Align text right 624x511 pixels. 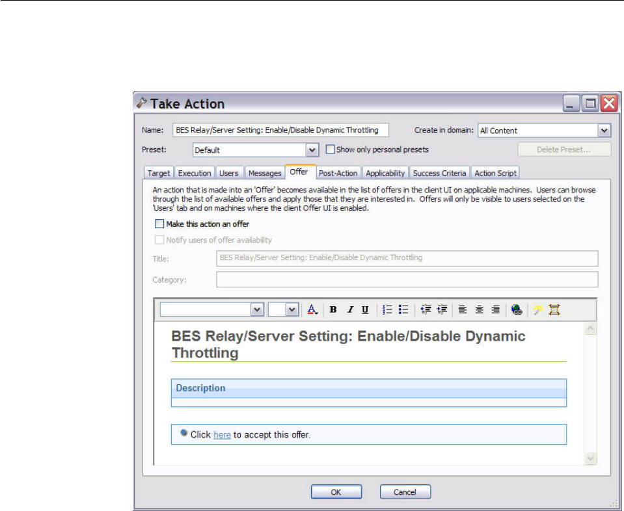[495, 309]
